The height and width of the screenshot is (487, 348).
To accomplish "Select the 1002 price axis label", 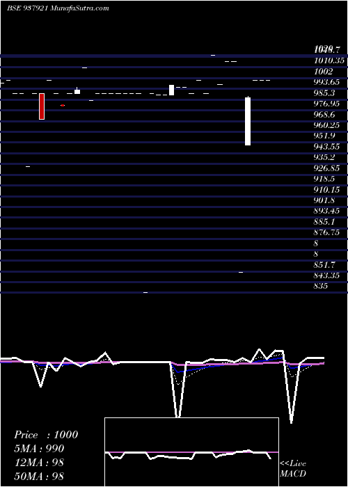I will coord(323,72).
